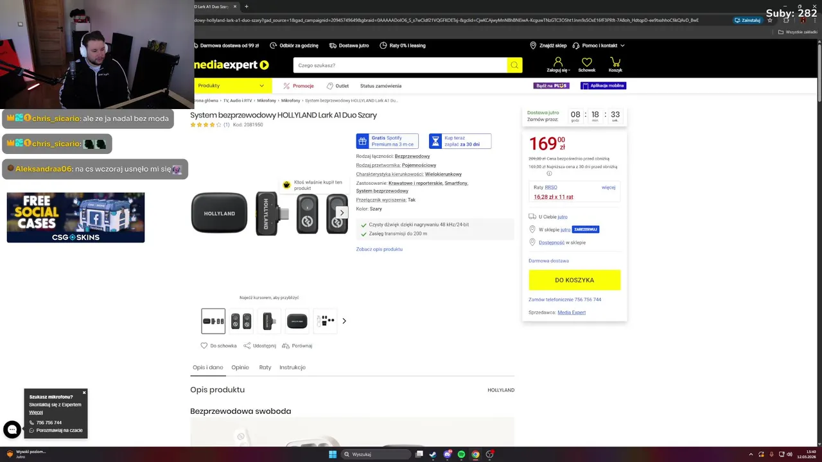Select the USB-C receiver thumbnail
Image resolution: width=822 pixels, height=462 pixels.
(269, 321)
